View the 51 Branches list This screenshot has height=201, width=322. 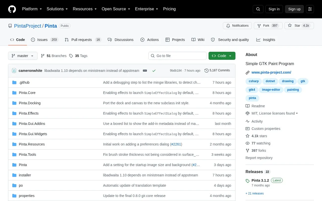coord(54,56)
